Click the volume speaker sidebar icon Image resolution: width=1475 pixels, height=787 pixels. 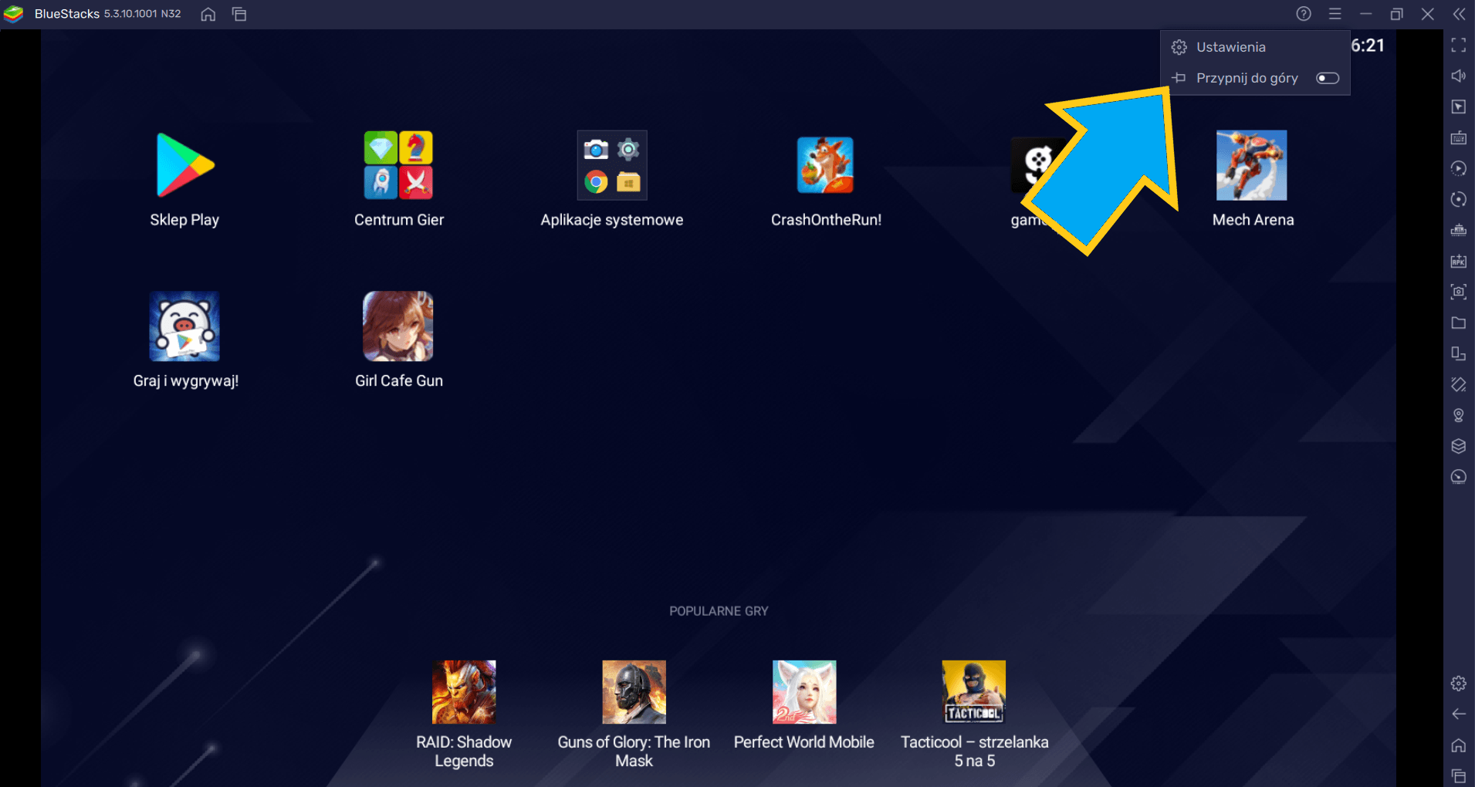(x=1458, y=76)
